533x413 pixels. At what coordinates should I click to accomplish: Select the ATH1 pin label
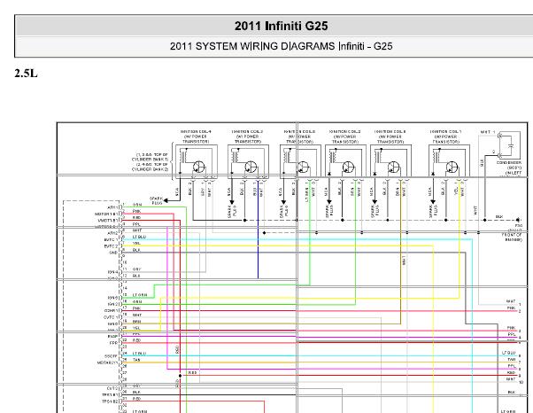click(112, 207)
